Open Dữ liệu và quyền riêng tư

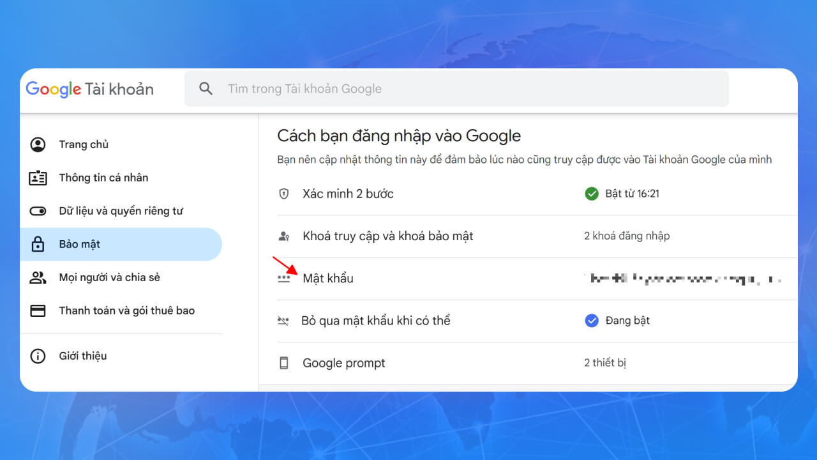[x=121, y=211]
